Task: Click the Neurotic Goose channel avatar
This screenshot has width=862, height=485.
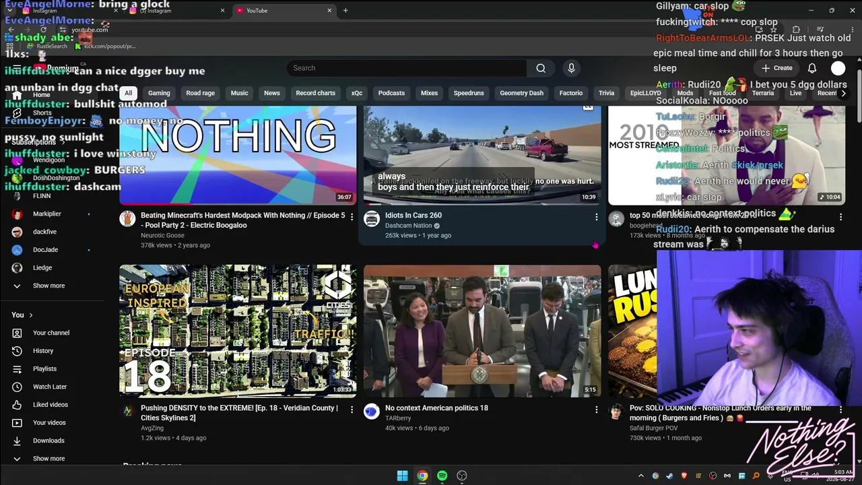Action: point(127,218)
